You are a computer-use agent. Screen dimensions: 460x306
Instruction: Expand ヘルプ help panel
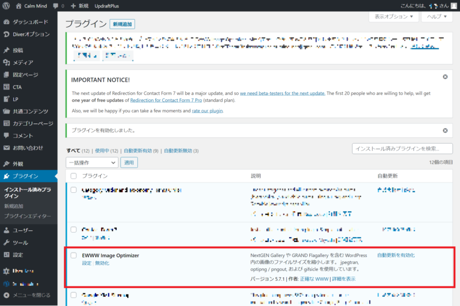pyautogui.click(x=437, y=17)
